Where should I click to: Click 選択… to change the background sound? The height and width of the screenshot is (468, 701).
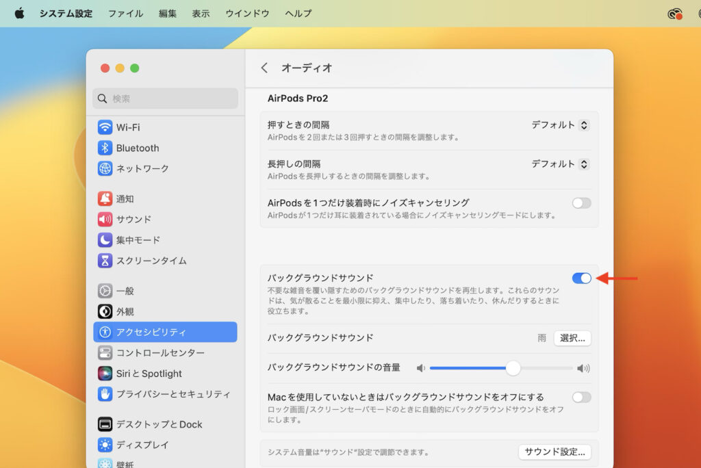coord(572,338)
